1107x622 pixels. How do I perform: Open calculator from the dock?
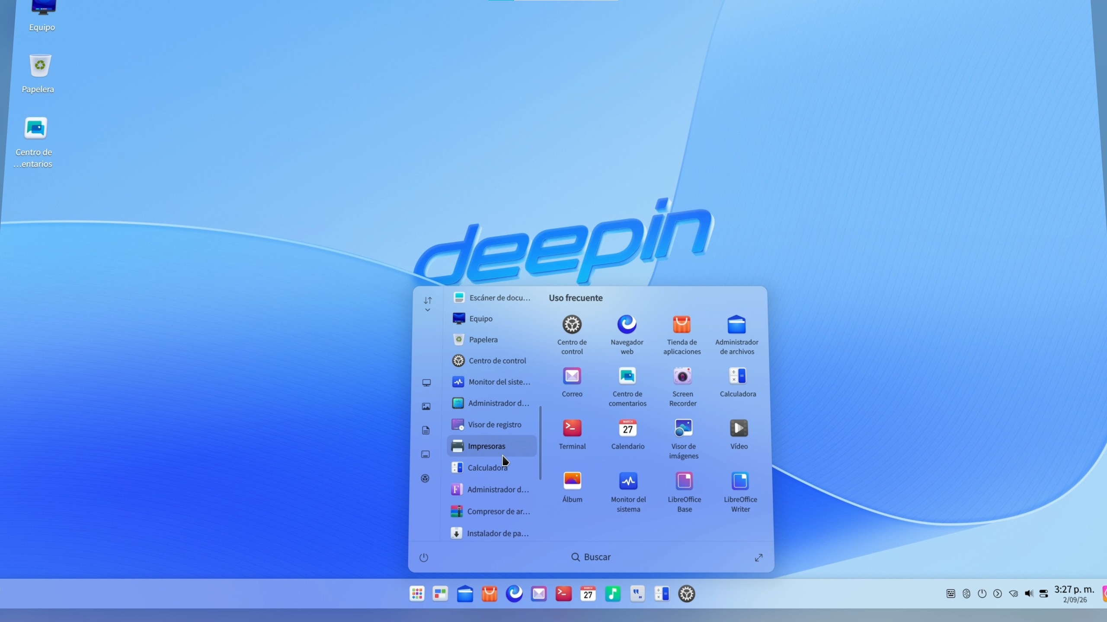662,594
